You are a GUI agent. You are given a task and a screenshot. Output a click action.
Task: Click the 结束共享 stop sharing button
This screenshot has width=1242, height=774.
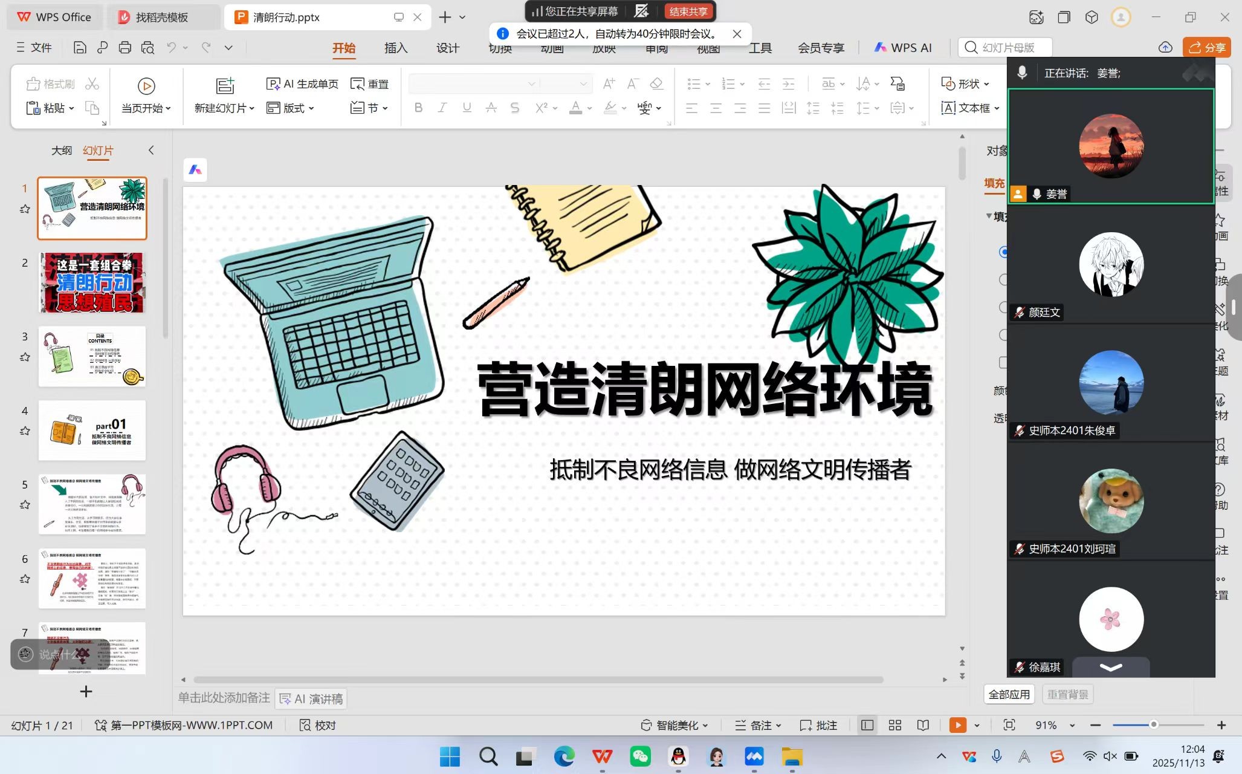pyautogui.click(x=688, y=11)
